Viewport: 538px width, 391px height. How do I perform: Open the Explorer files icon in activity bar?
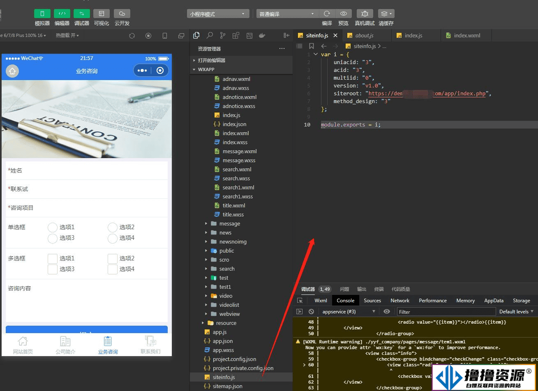196,35
